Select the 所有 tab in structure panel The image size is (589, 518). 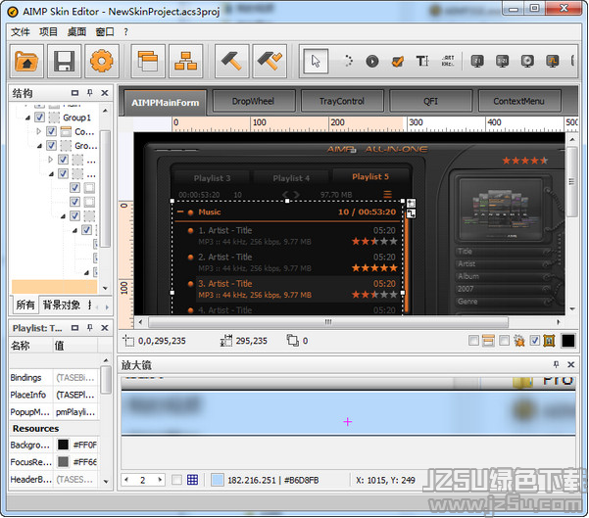(x=25, y=305)
